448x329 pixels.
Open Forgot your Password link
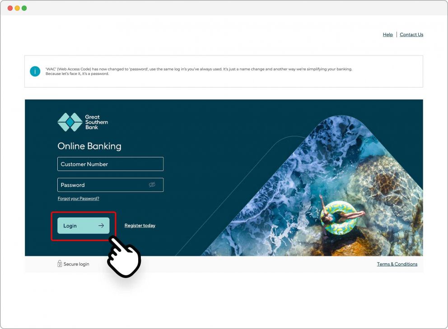(x=78, y=199)
